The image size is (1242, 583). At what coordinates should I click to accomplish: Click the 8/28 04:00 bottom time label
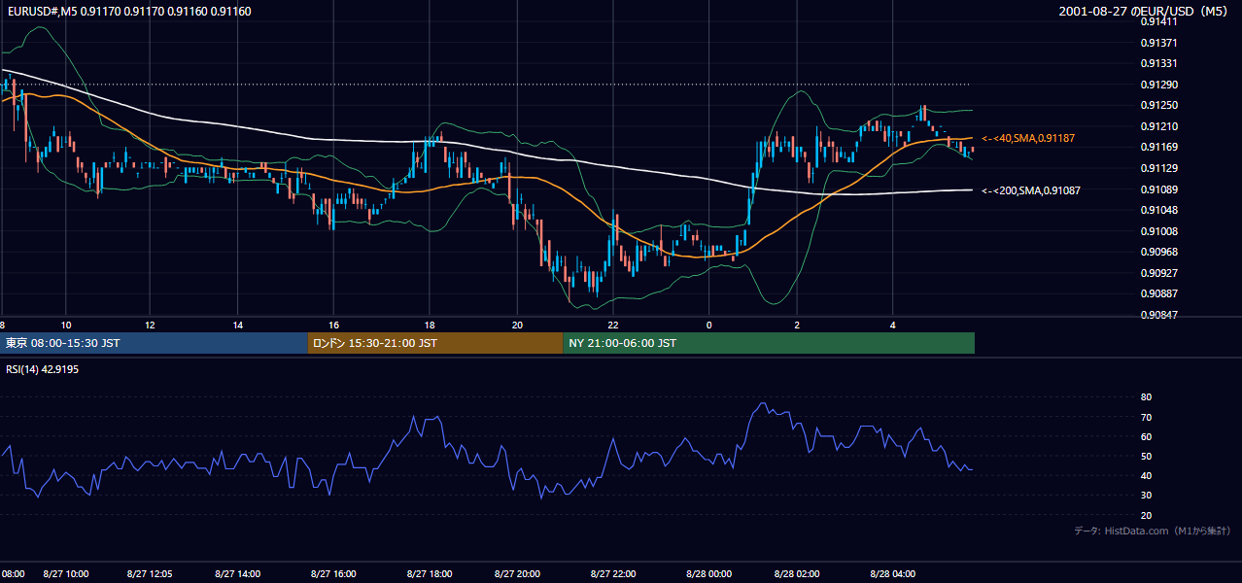click(893, 574)
